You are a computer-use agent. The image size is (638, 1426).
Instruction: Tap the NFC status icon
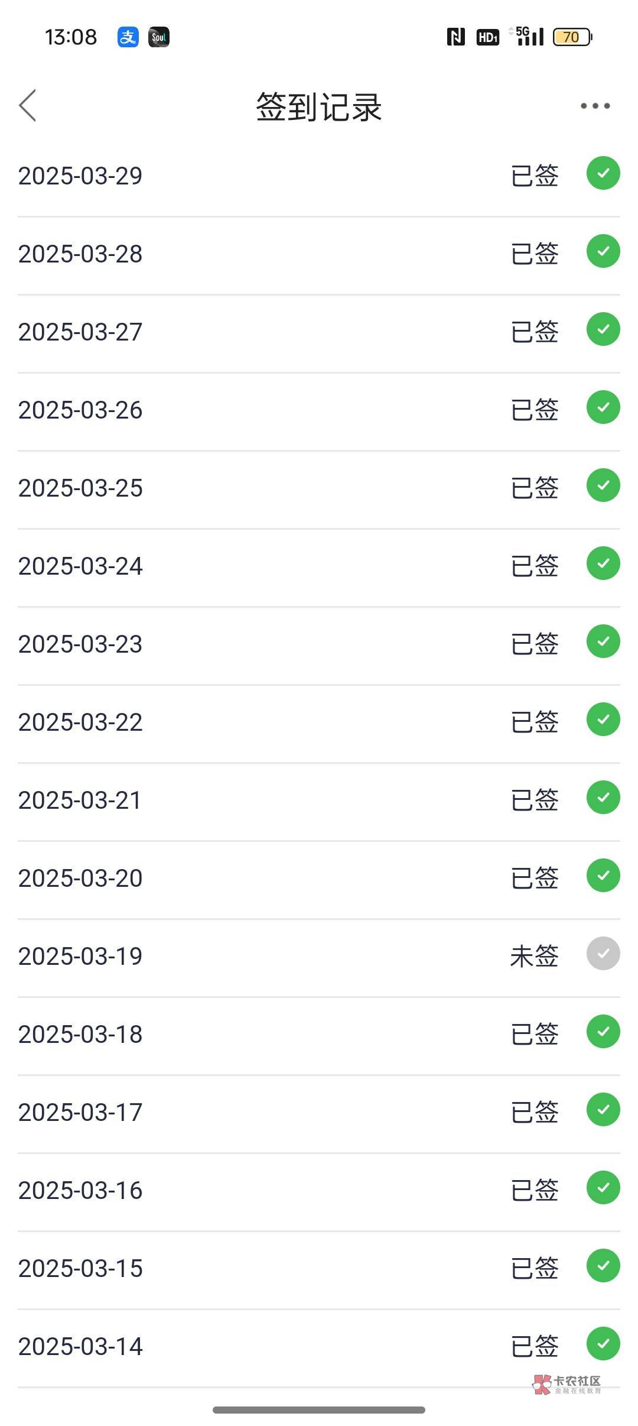click(x=455, y=37)
